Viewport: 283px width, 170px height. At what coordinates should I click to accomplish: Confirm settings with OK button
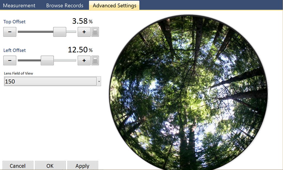(x=50, y=166)
